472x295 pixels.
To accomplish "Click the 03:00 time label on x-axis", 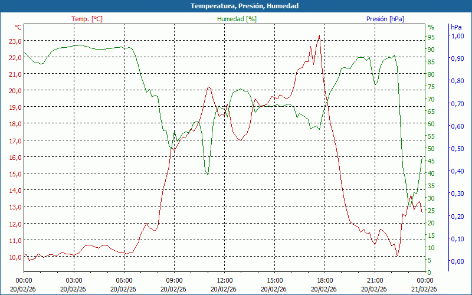I will pos(74,280).
